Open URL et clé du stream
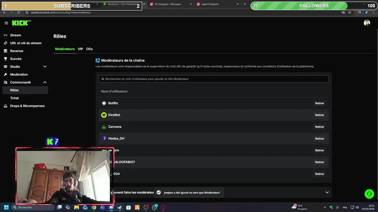378x212 pixels. coord(25,43)
